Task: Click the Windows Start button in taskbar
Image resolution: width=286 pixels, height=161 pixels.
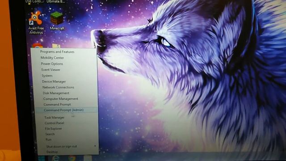Action: click(x=42, y=158)
